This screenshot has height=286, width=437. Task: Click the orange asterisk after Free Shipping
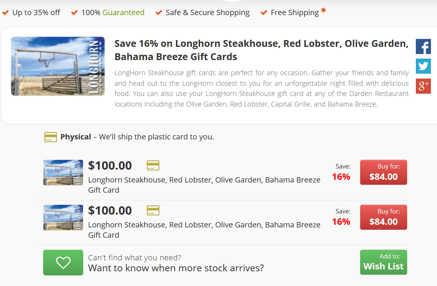tap(323, 11)
